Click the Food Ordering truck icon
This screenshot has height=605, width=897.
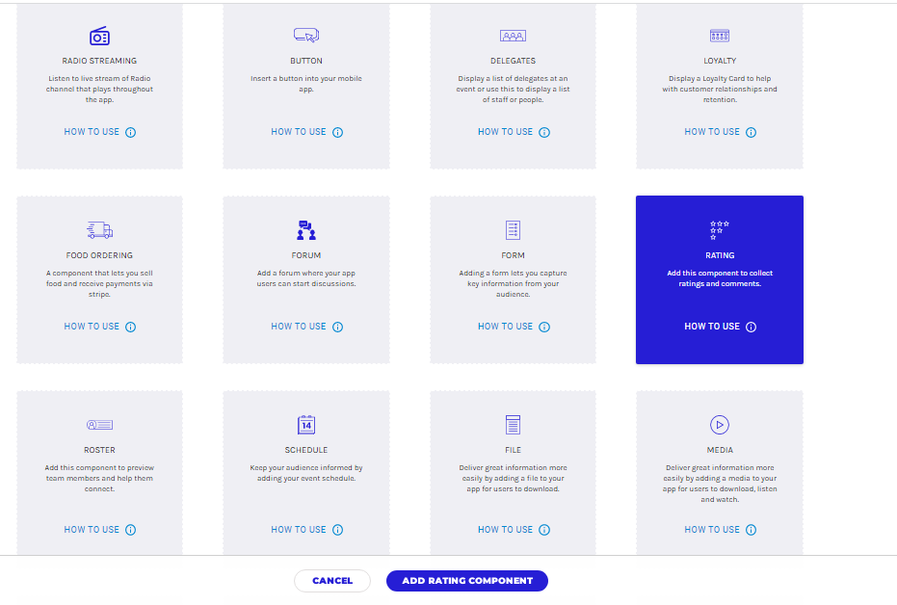pos(99,230)
